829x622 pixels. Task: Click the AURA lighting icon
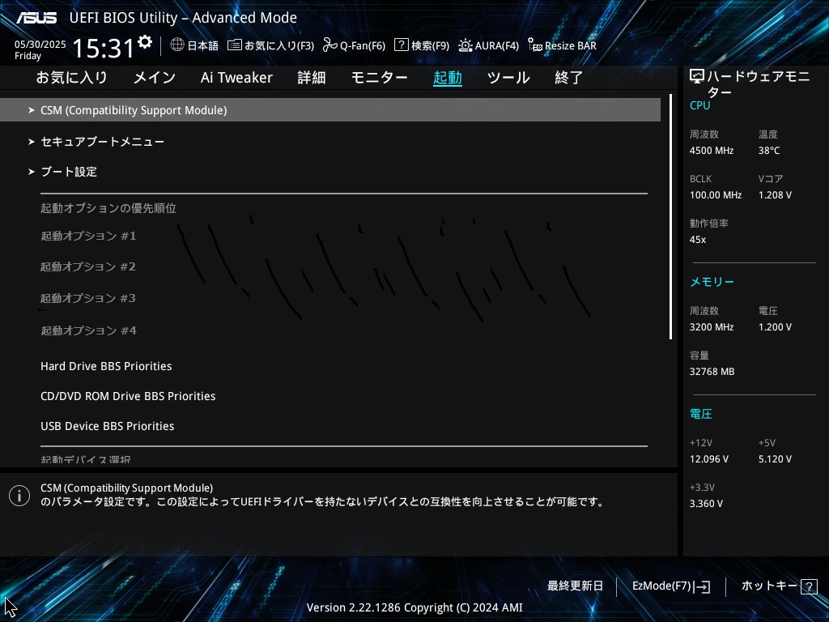pyautogui.click(x=466, y=45)
